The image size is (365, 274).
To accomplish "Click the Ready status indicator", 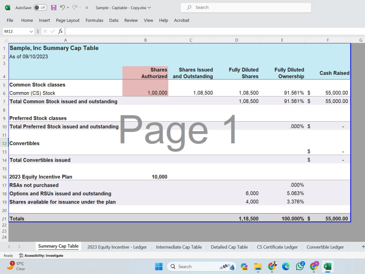I will click(8, 255).
